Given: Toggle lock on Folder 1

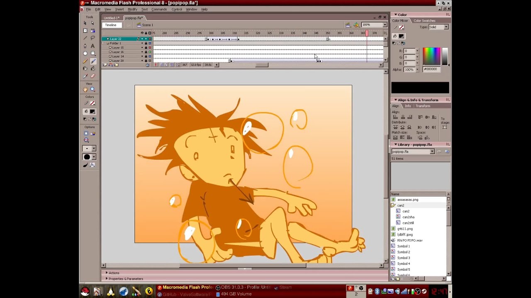Looking at the screenshot, I should [146, 43].
